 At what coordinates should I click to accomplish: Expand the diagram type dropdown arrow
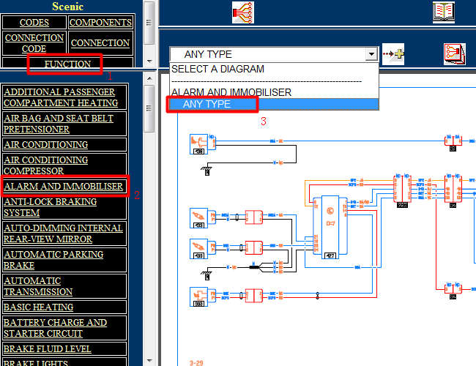(x=371, y=54)
